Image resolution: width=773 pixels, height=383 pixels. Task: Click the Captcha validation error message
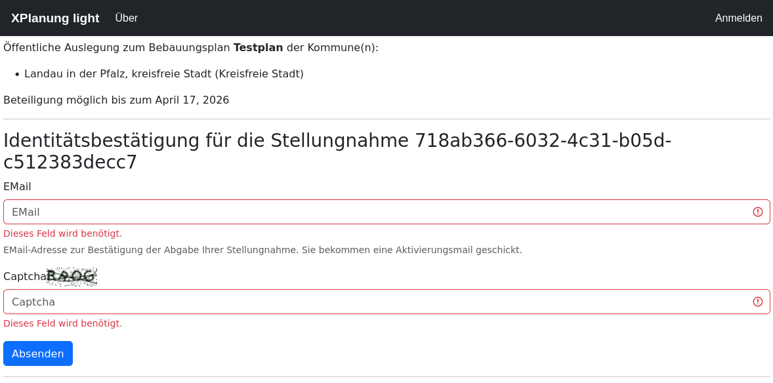(62, 323)
